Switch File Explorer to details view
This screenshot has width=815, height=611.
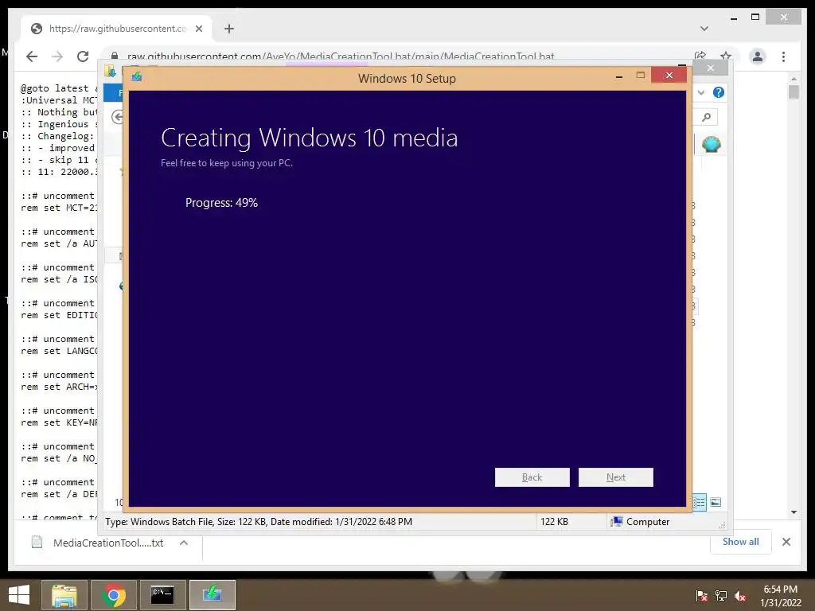click(x=699, y=502)
